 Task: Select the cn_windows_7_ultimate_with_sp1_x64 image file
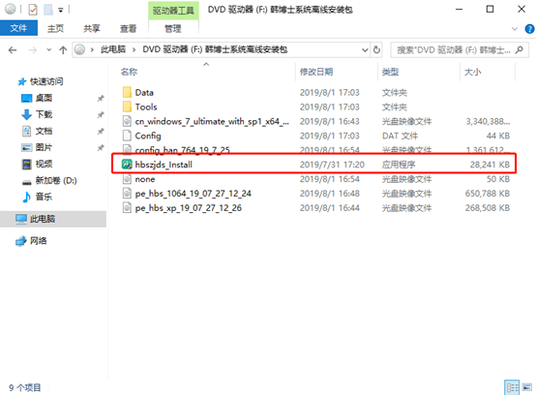[212, 121]
